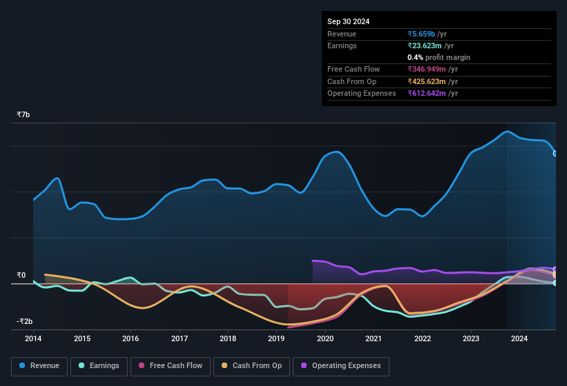This screenshot has width=567, height=386.
Task: Click the 2023 x-axis label
Action: tap(471, 338)
